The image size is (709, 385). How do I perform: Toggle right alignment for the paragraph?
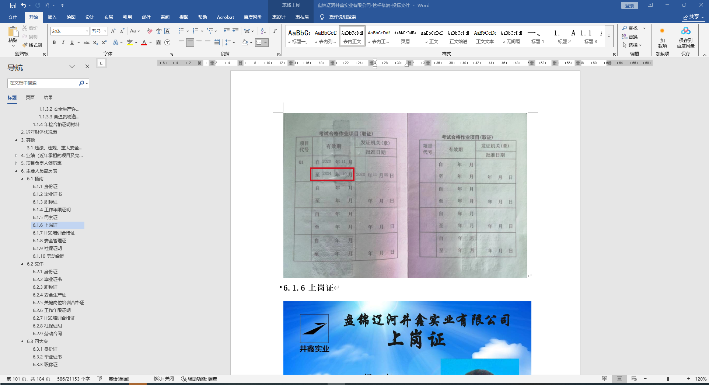pyautogui.click(x=199, y=43)
